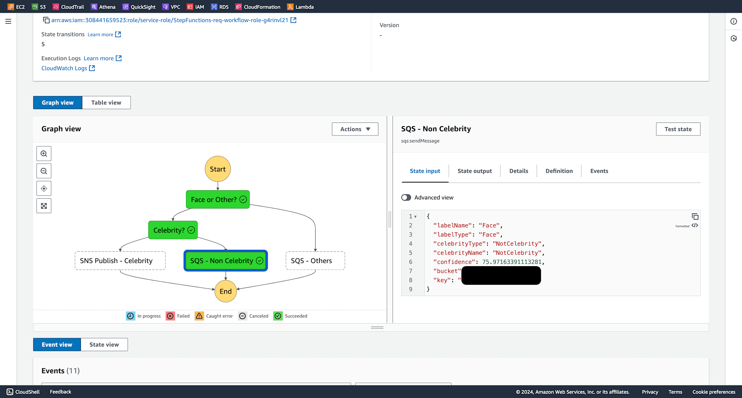Open Lambda service shortcut
This screenshot has height=398, width=742.
(x=301, y=7)
